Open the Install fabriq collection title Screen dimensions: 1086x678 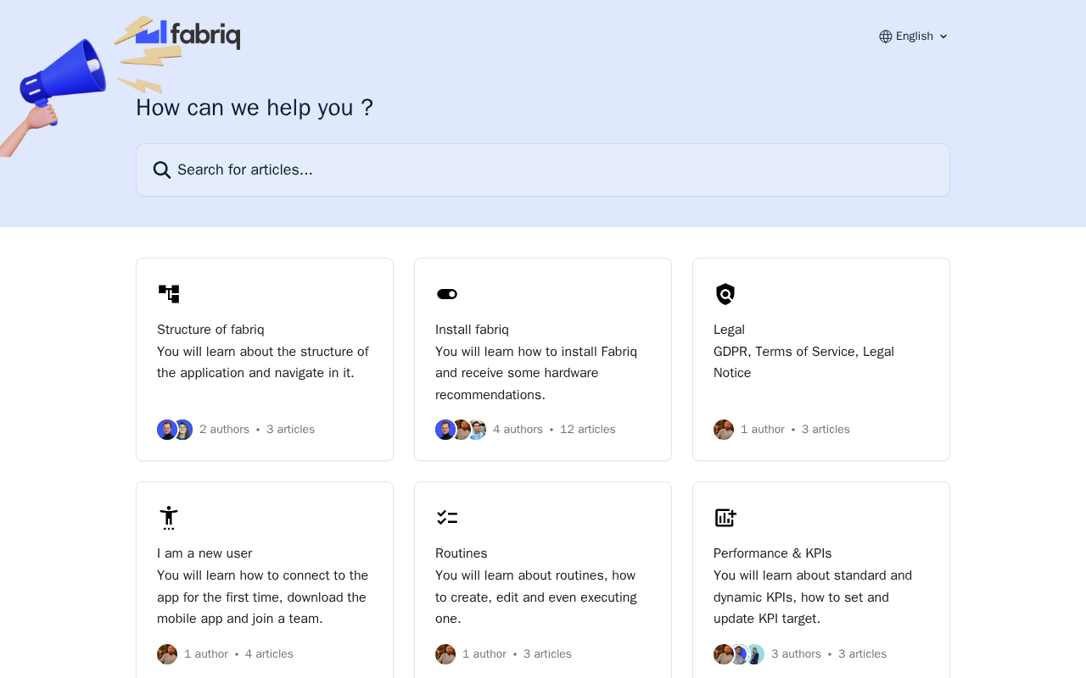pos(472,330)
